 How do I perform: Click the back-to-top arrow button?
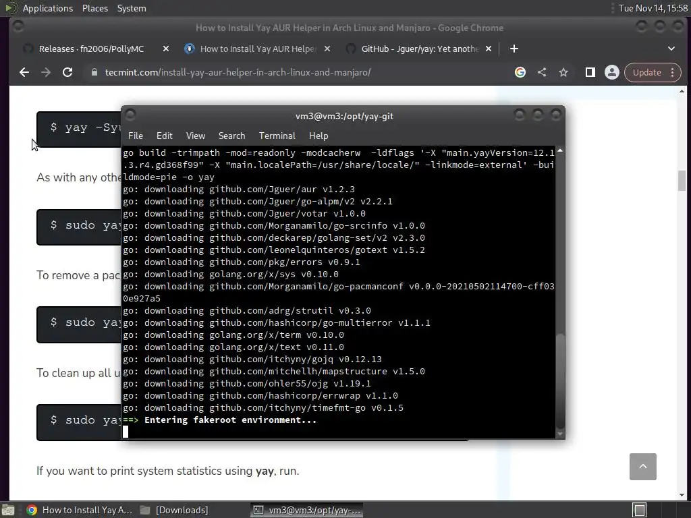point(642,467)
